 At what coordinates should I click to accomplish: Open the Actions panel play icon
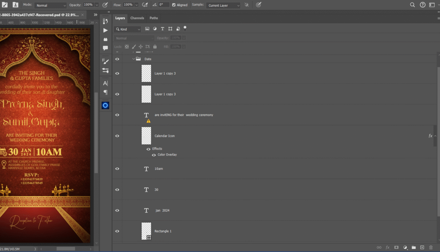coord(105,30)
